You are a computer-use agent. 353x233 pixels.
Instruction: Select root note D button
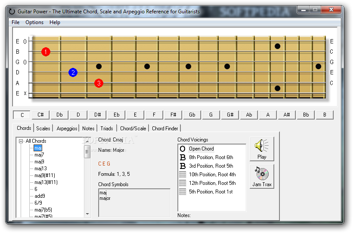[x=78, y=115]
